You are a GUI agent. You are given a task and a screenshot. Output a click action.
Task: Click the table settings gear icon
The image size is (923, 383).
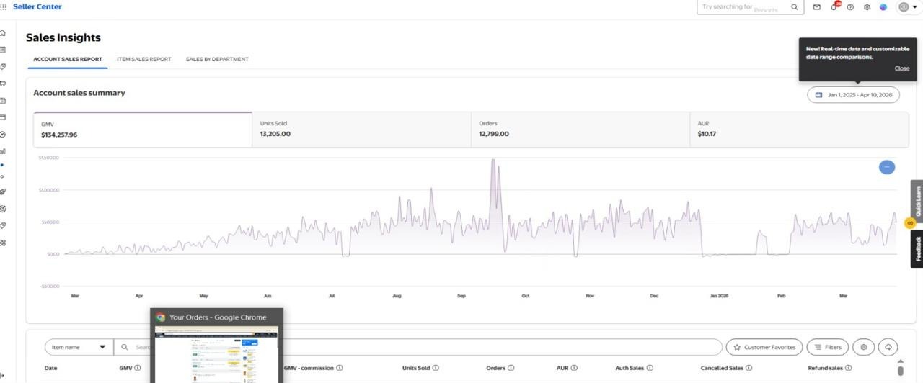pyautogui.click(x=864, y=347)
